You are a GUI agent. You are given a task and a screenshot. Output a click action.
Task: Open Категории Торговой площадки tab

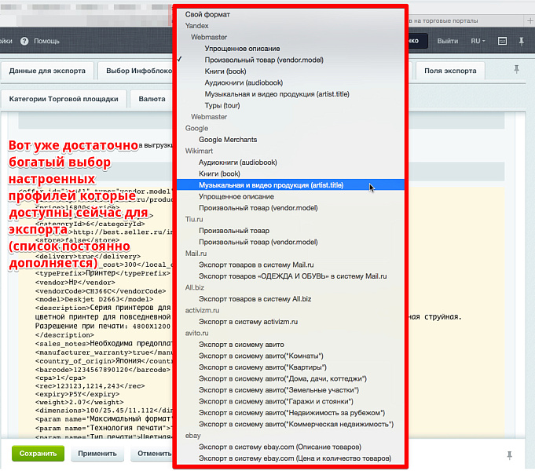[x=64, y=100]
